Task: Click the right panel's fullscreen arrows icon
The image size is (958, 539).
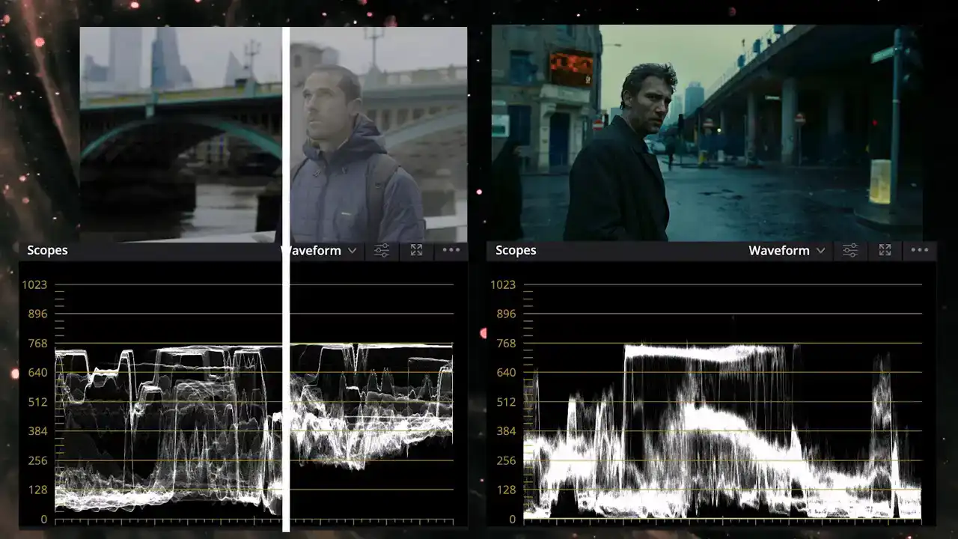Action: click(885, 251)
